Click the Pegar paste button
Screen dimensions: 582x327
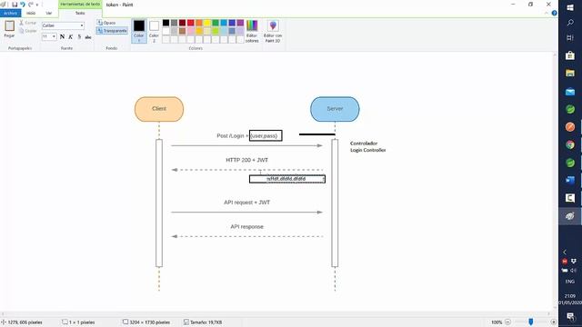coord(9,29)
